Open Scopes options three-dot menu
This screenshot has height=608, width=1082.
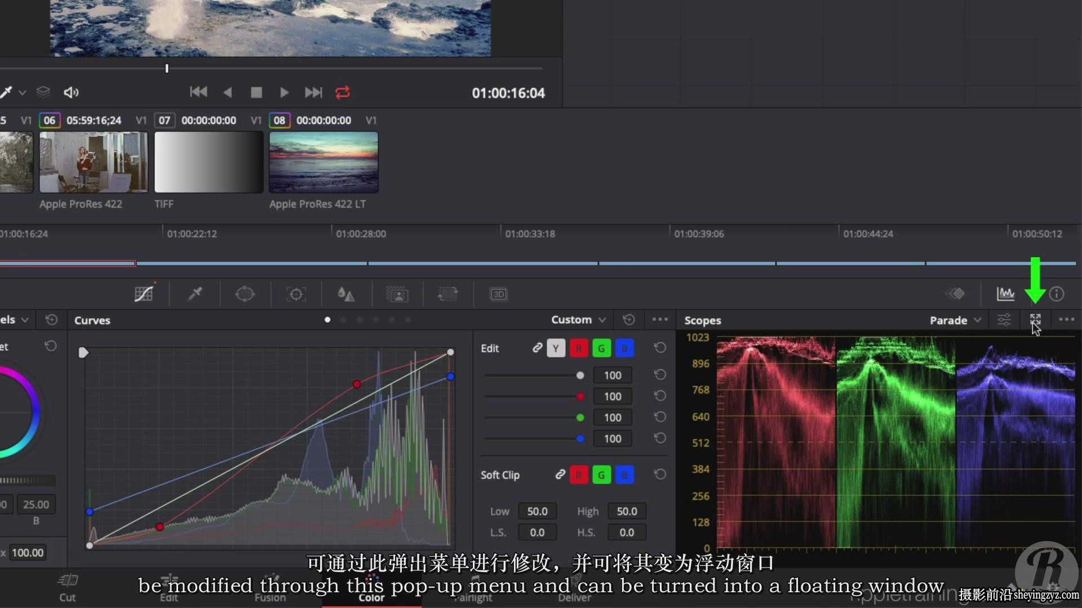[x=1066, y=320]
